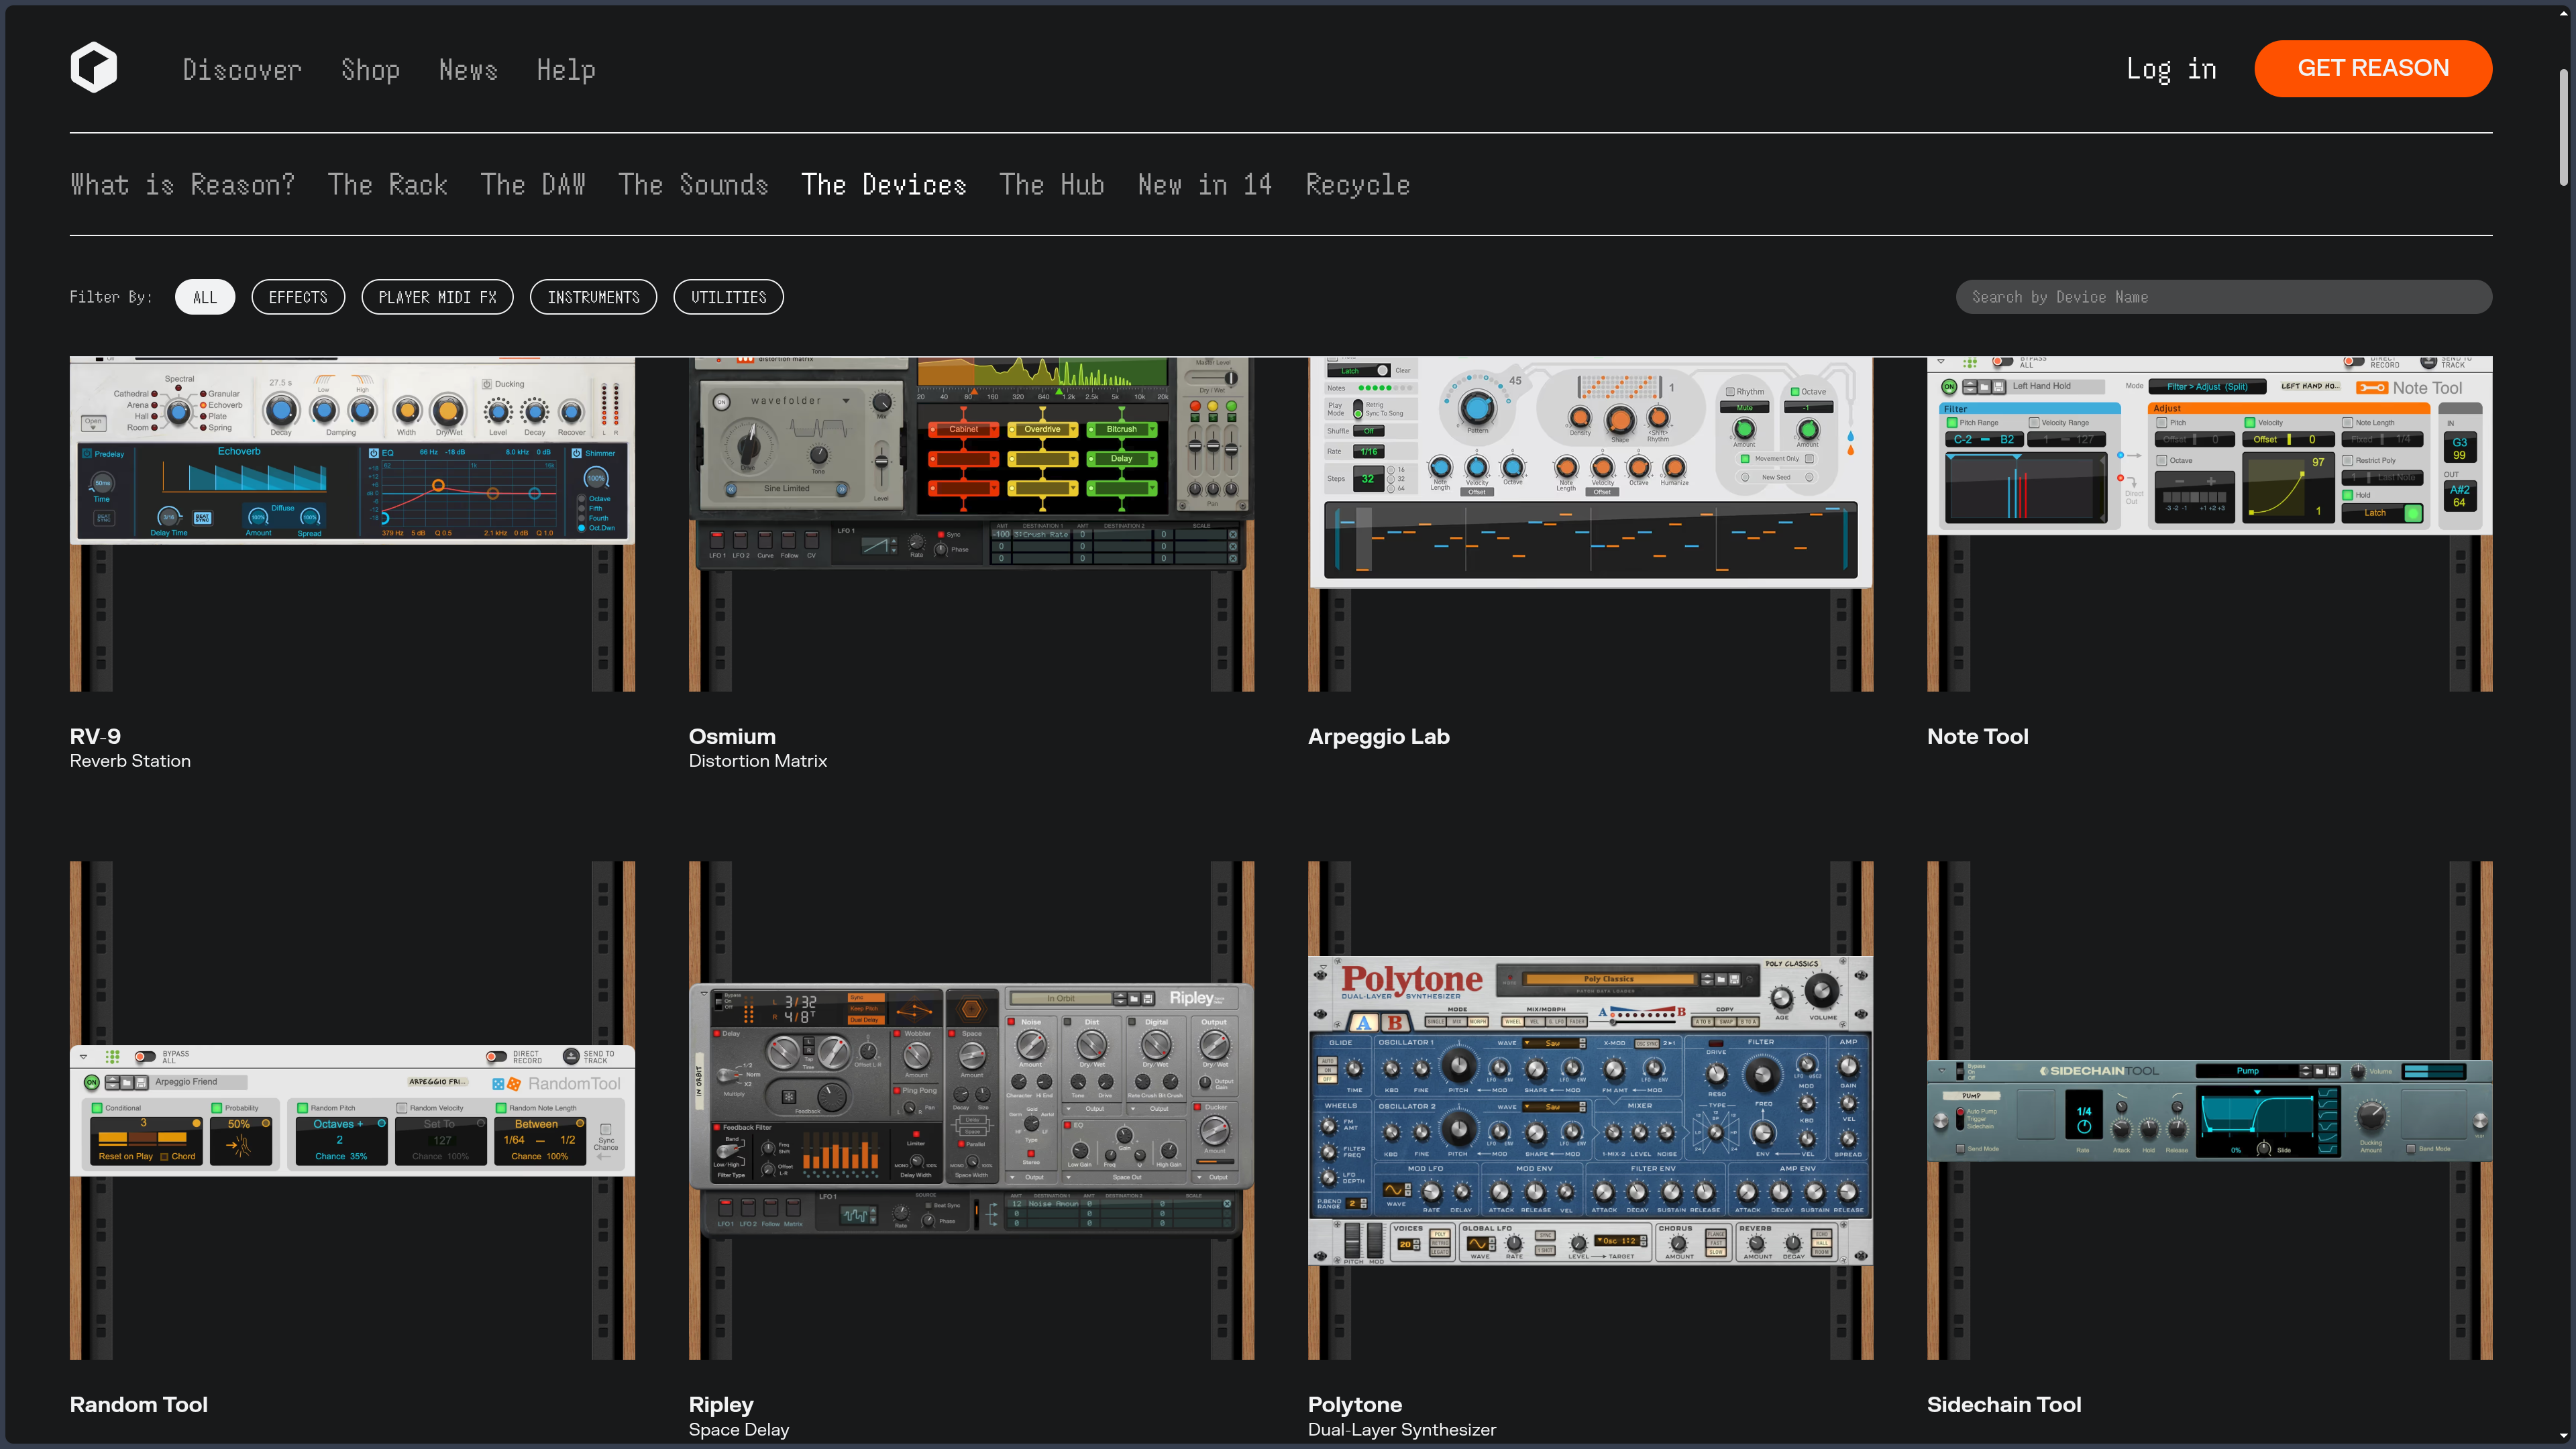
Task: Click the Filter By: label
Action: (x=111, y=297)
